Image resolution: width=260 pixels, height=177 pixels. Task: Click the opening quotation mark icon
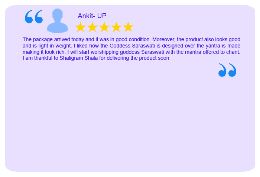34,17
